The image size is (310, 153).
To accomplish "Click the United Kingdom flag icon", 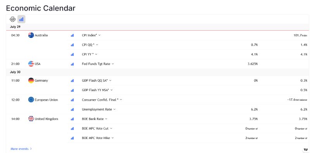I will click(x=31, y=119).
